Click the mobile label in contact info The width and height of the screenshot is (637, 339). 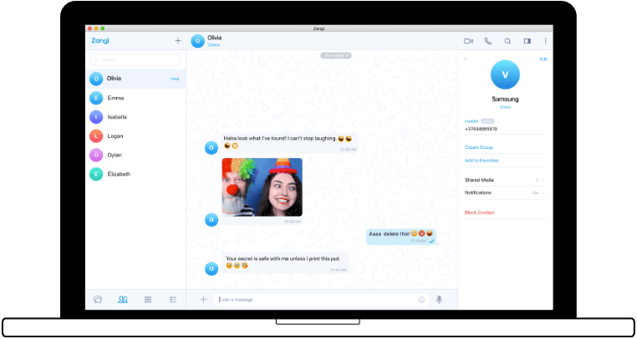click(471, 121)
